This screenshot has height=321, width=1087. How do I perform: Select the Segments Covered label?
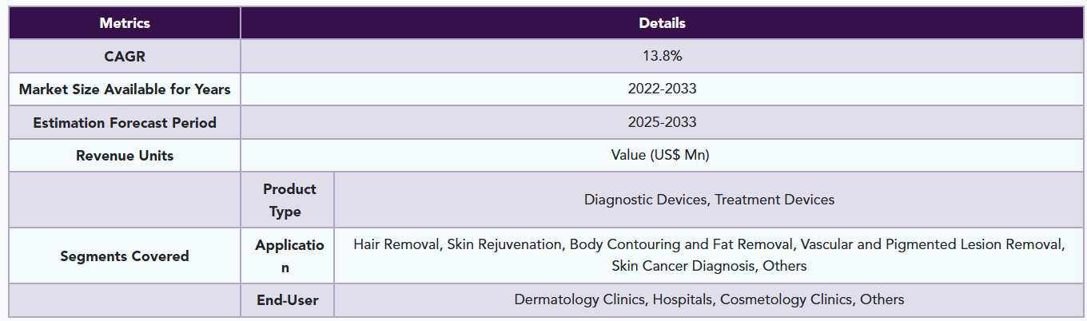[125, 256]
